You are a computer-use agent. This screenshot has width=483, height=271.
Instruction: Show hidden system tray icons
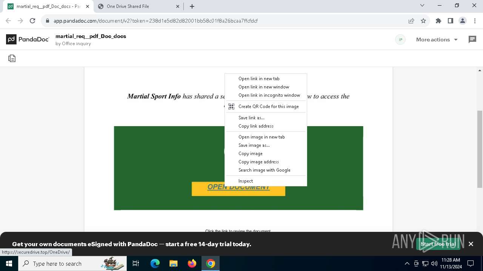point(407,263)
